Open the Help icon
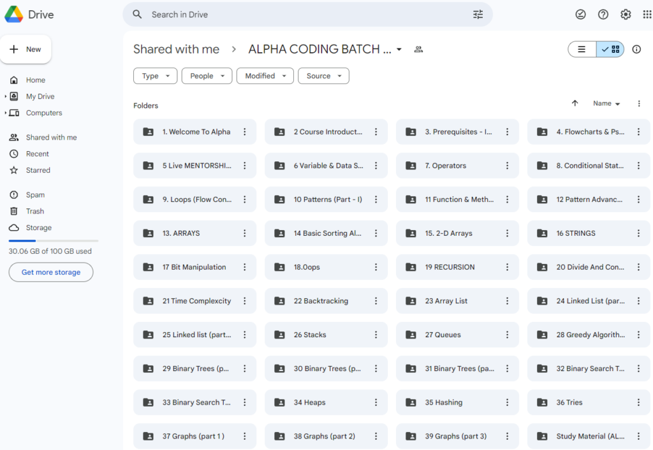Image resolution: width=653 pixels, height=450 pixels. (603, 14)
